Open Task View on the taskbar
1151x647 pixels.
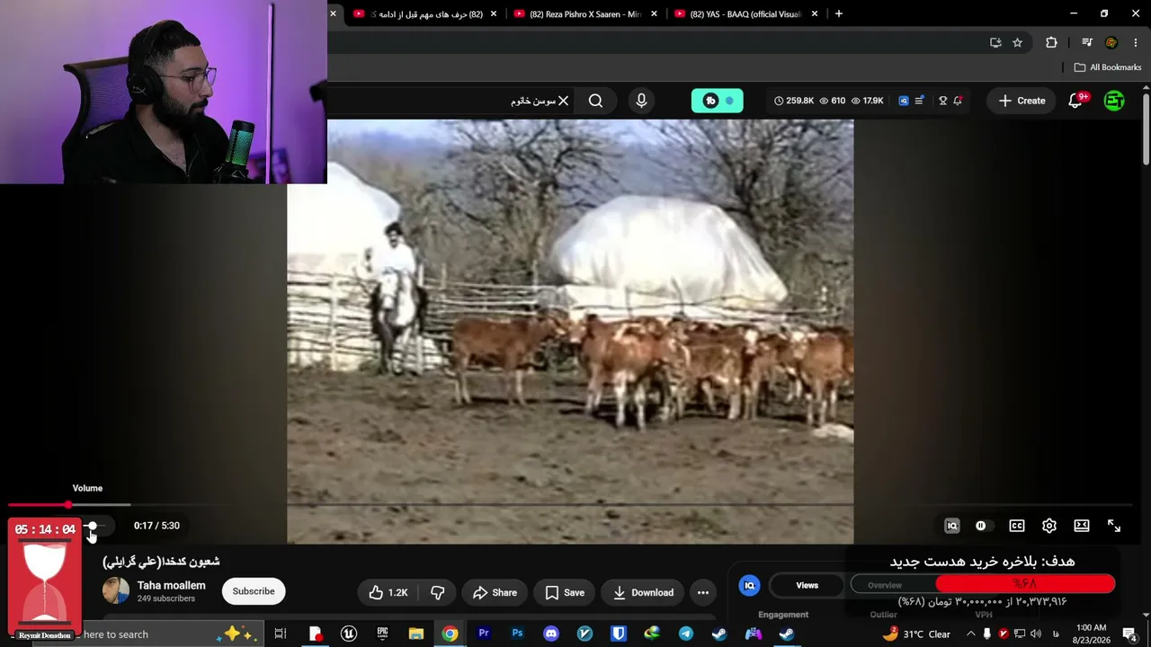[281, 634]
